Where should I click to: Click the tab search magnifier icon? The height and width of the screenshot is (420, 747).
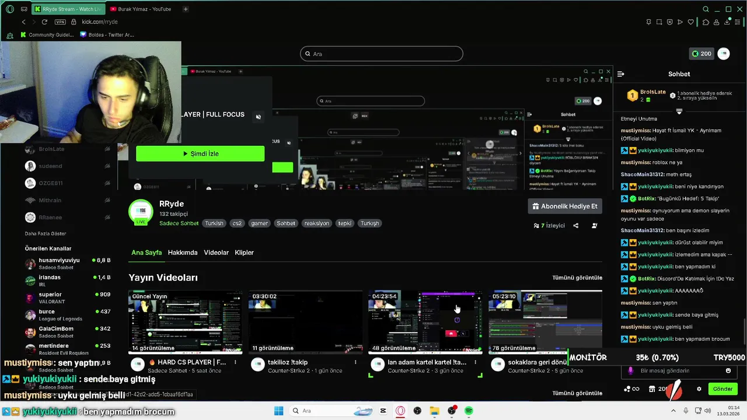point(706,9)
